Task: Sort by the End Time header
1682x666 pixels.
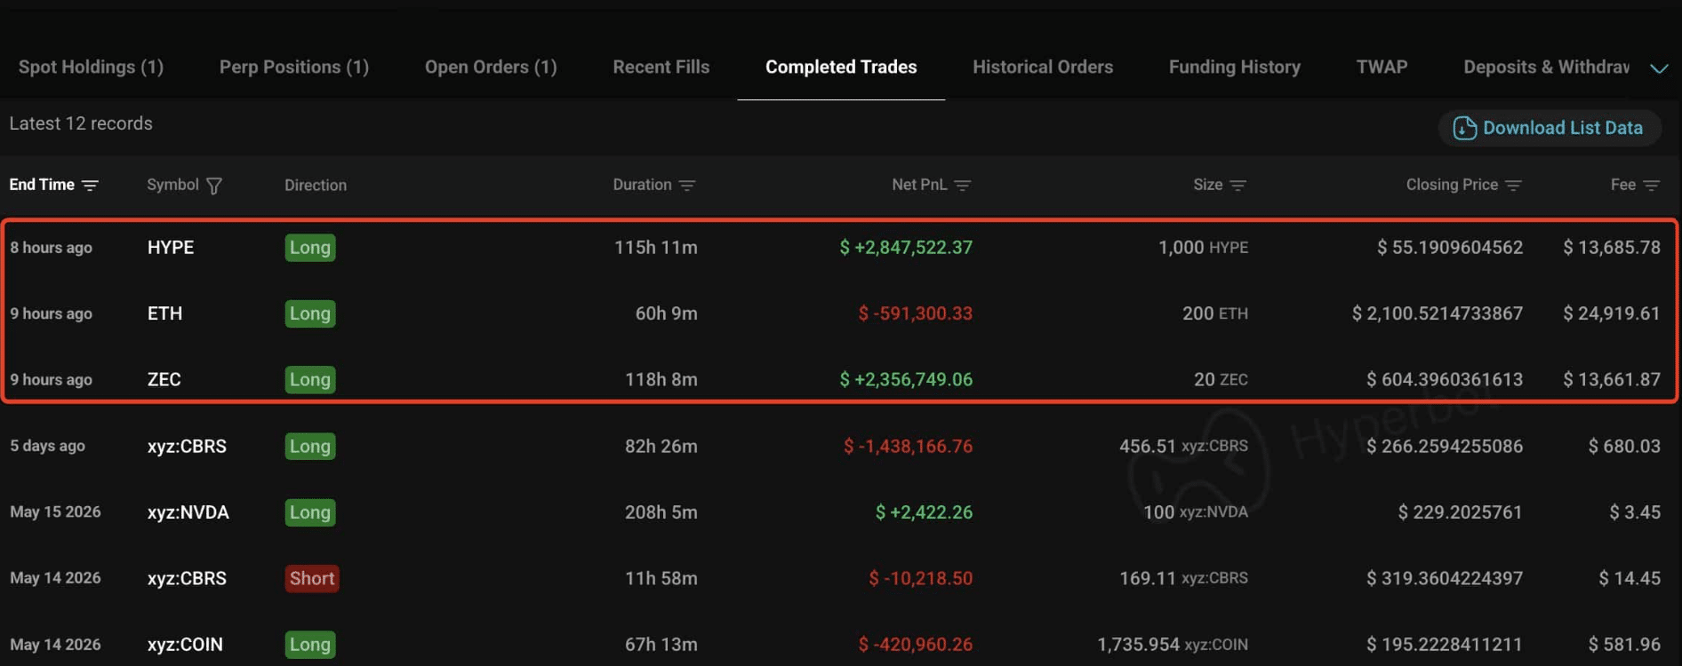Action: point(42,185)
